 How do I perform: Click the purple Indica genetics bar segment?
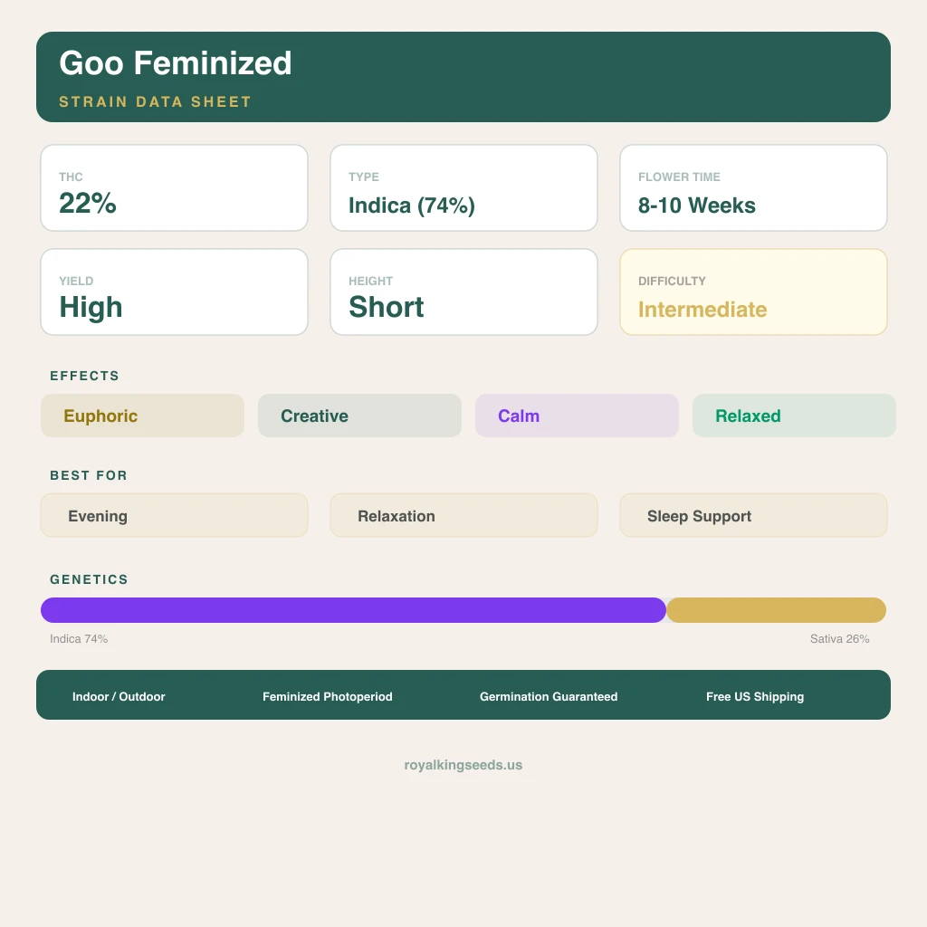[353, 610]
